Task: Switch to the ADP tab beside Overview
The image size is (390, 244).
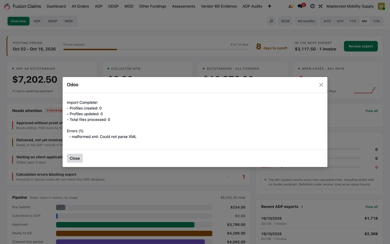Action: (x=37, y=21)
